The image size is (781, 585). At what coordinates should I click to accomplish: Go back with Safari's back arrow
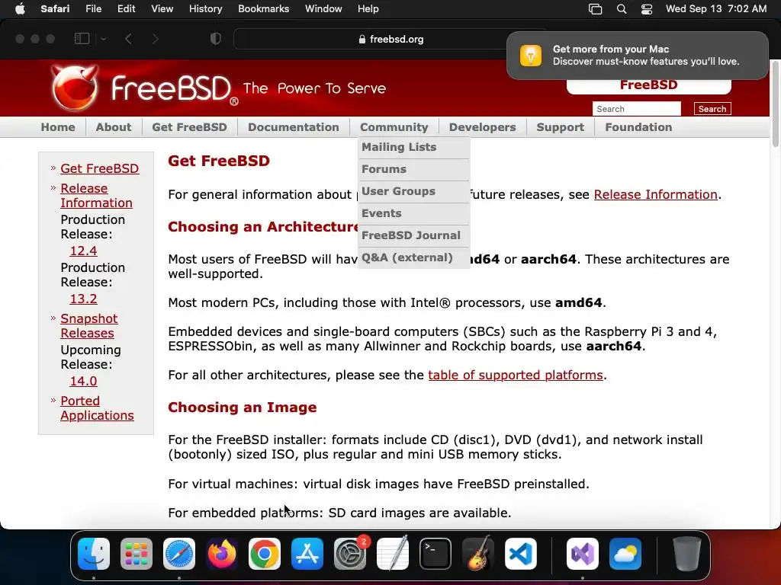coord(128,39)
